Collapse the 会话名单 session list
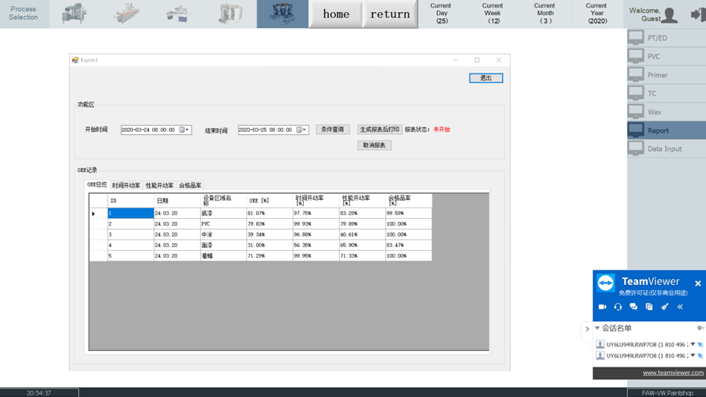 point(598,329)
